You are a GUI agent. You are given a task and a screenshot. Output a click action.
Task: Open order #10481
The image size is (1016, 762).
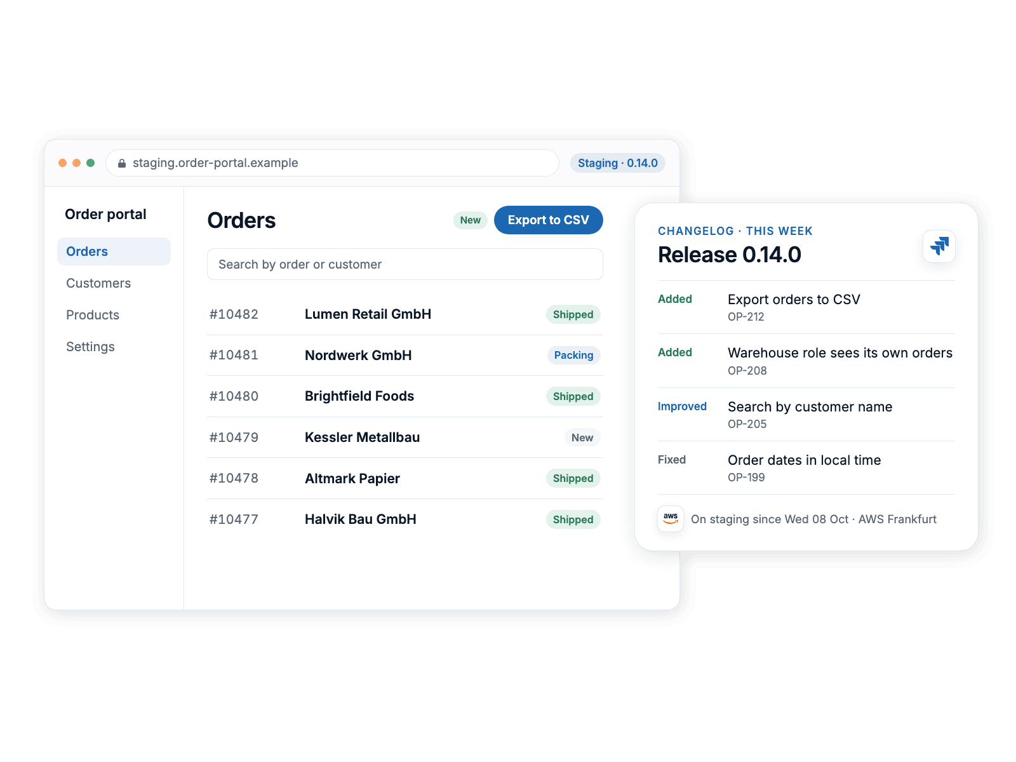click(234, 355)
